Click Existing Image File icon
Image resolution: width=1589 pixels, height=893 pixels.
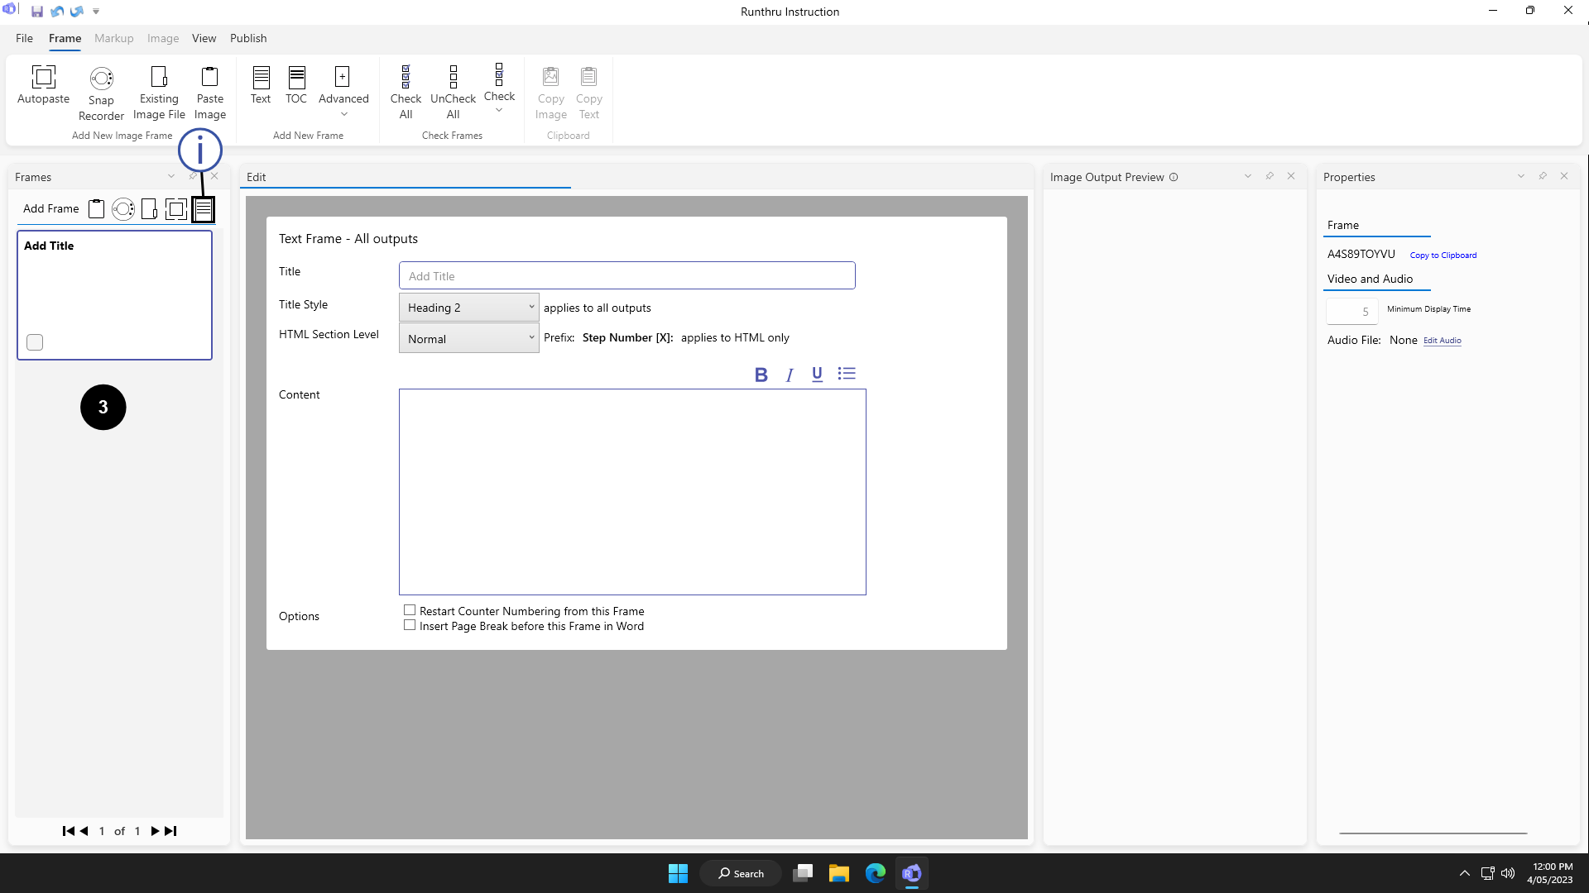coord(159,93)
